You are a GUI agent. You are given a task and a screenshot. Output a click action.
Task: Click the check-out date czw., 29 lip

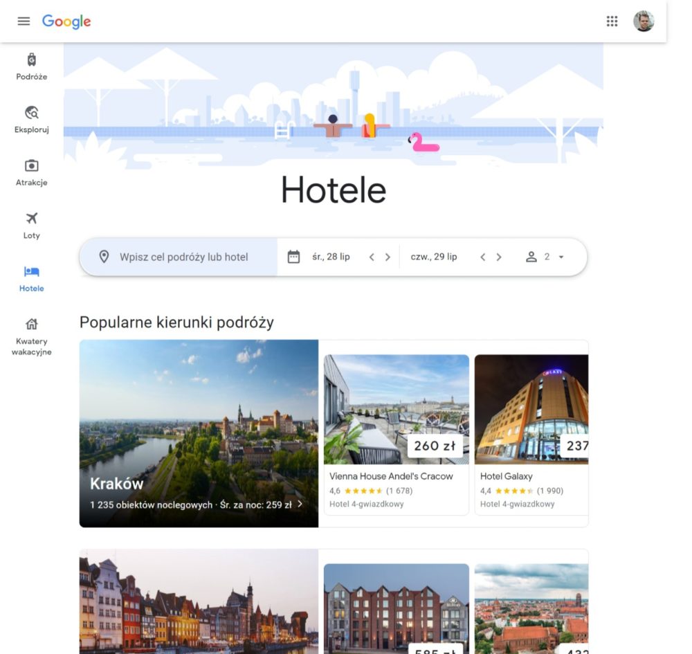pyautogui.click(x=433, y=257)
